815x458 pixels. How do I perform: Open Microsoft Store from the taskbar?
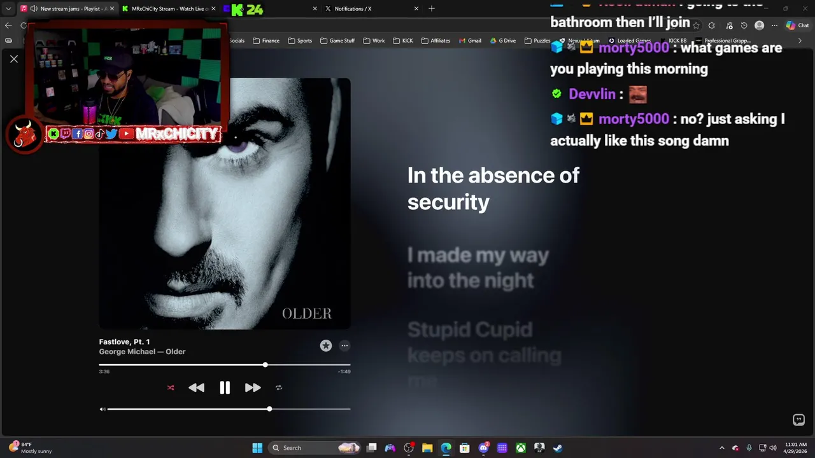click(465, 448)
